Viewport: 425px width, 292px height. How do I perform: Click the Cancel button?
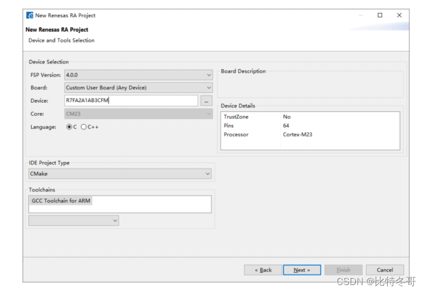click(385, 270)
